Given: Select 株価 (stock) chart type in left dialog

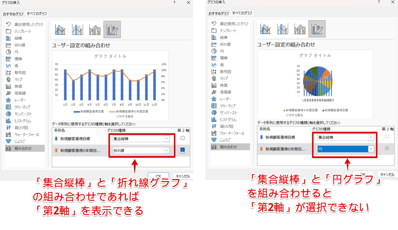Looking at the screenshot, I should (x=18, y=86).
